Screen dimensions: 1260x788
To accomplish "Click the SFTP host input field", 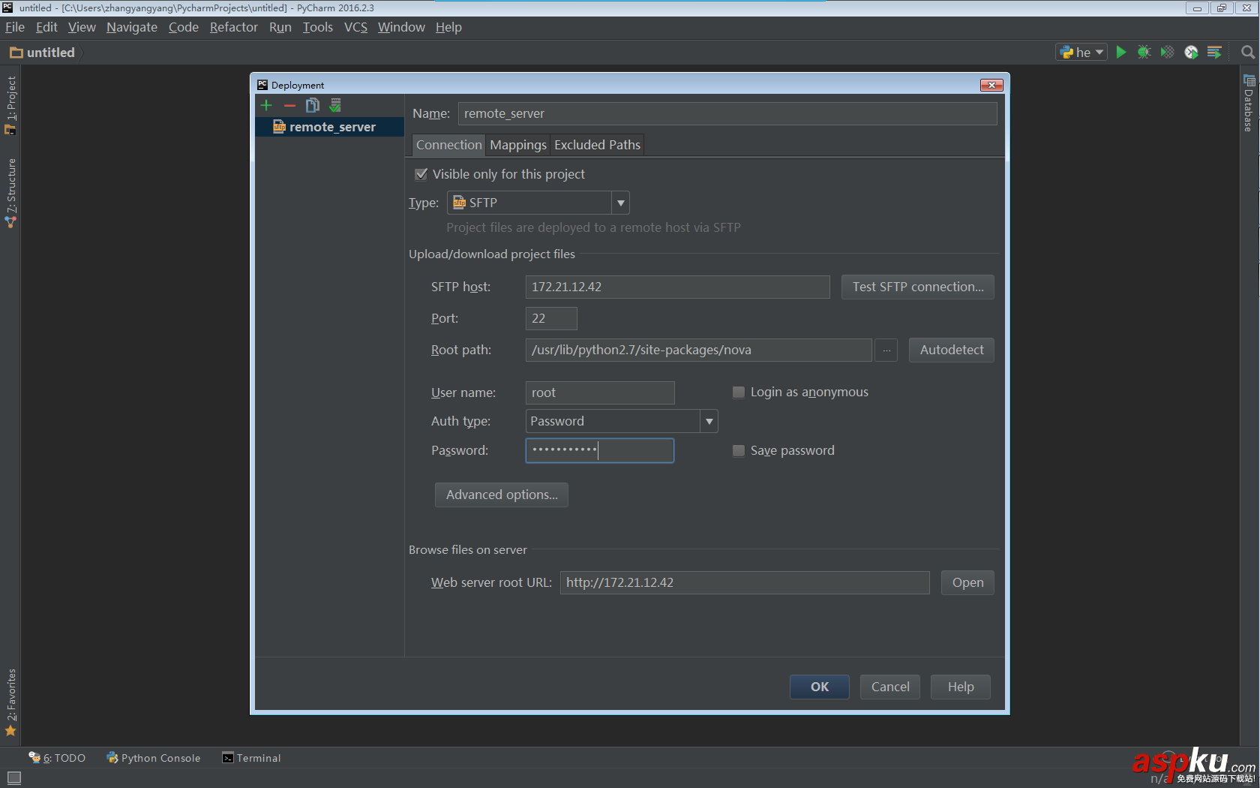I will tap(676, 287).
